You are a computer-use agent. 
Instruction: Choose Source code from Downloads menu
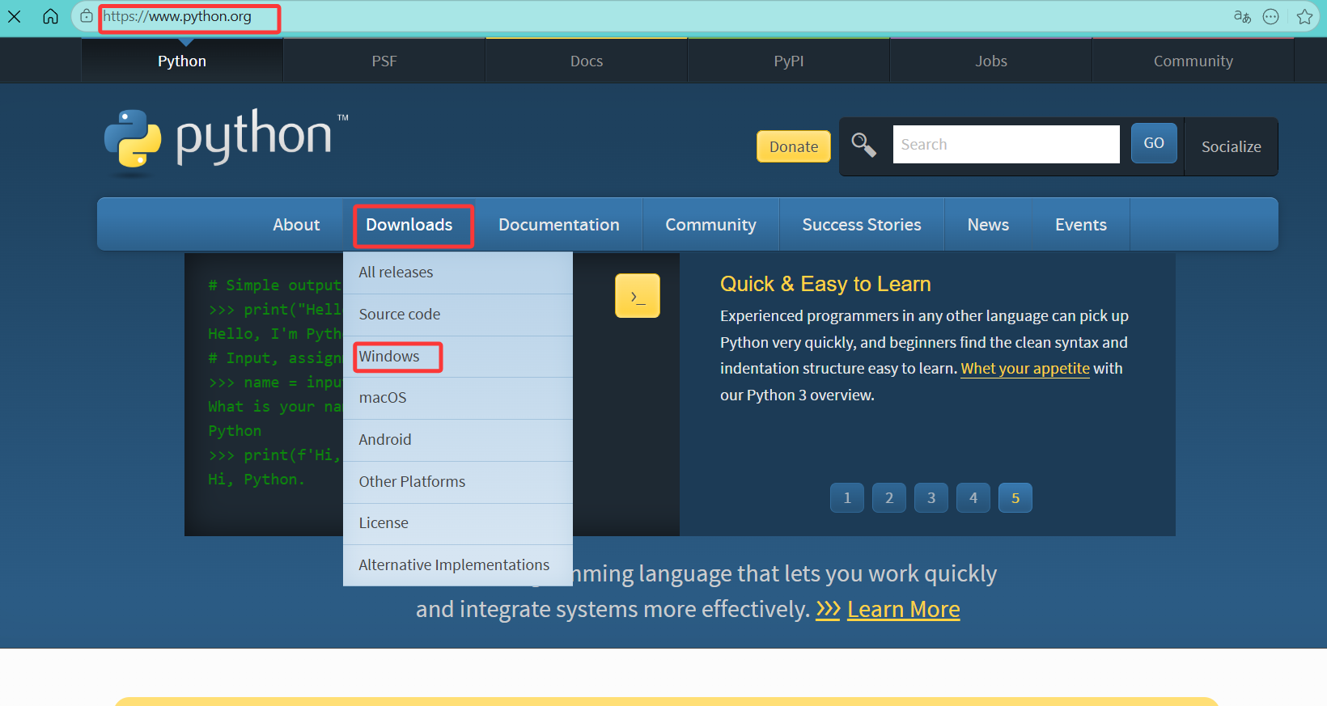click(458, 315)
